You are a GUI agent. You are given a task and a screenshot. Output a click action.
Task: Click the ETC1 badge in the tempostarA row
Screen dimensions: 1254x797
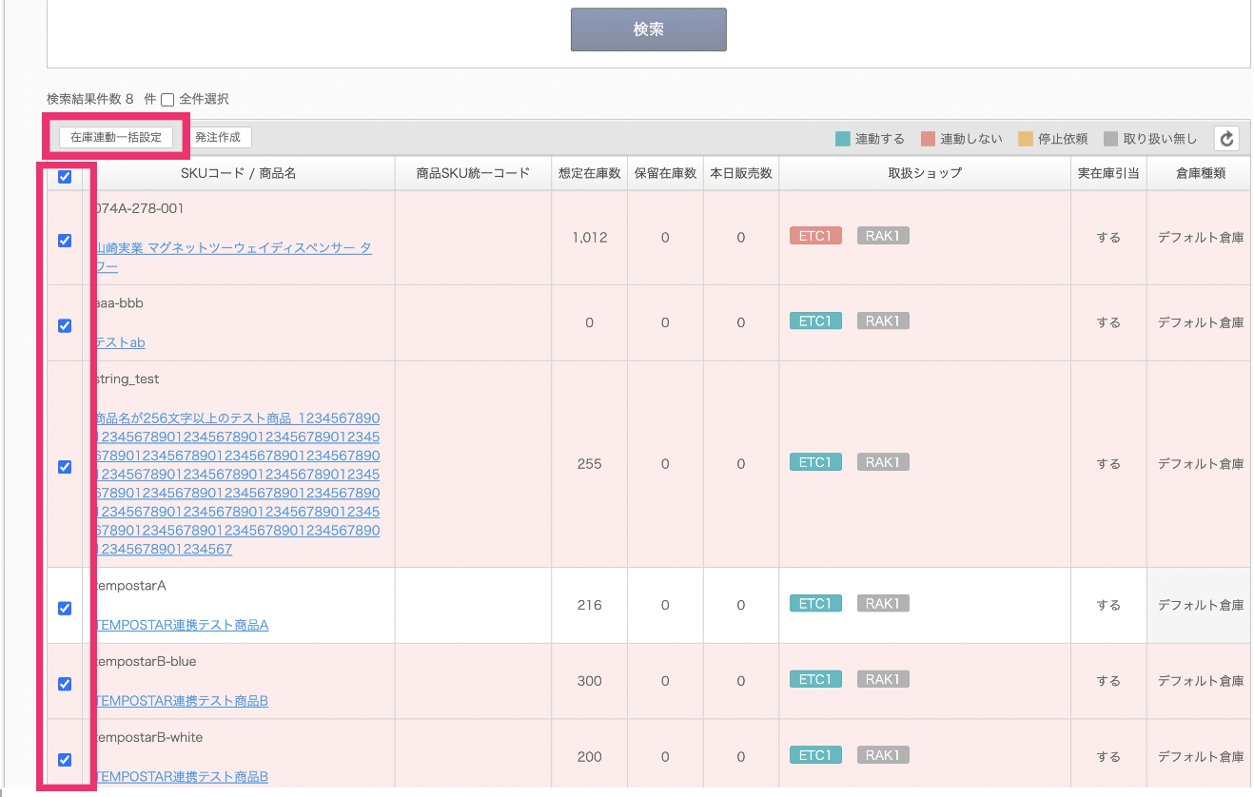point(815,604)
